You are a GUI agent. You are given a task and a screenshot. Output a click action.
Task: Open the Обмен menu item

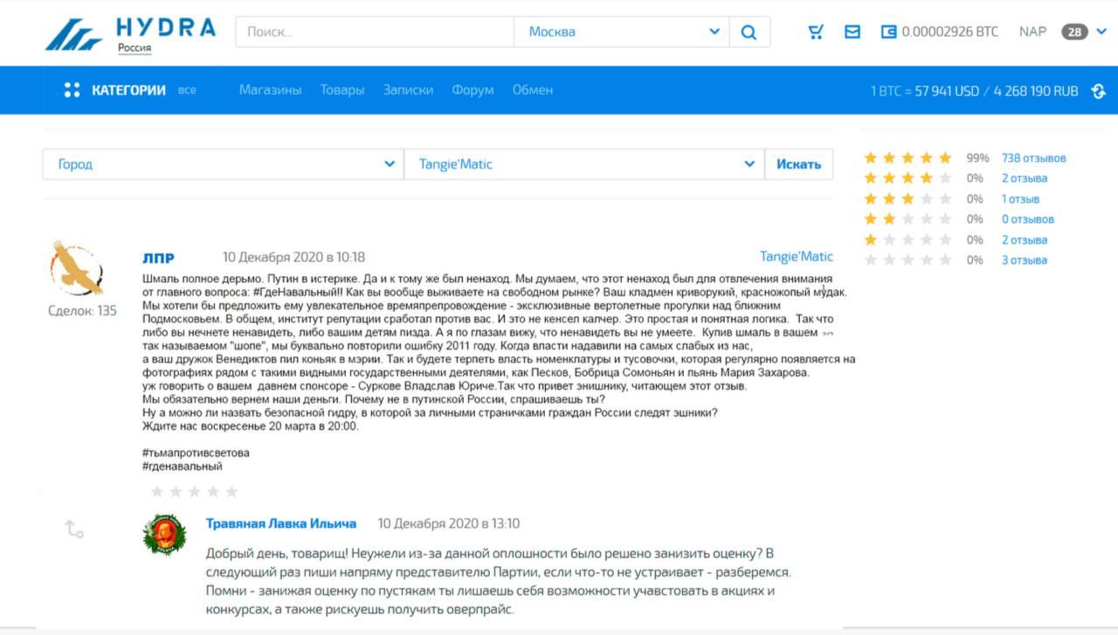click(x=533, y=90)
